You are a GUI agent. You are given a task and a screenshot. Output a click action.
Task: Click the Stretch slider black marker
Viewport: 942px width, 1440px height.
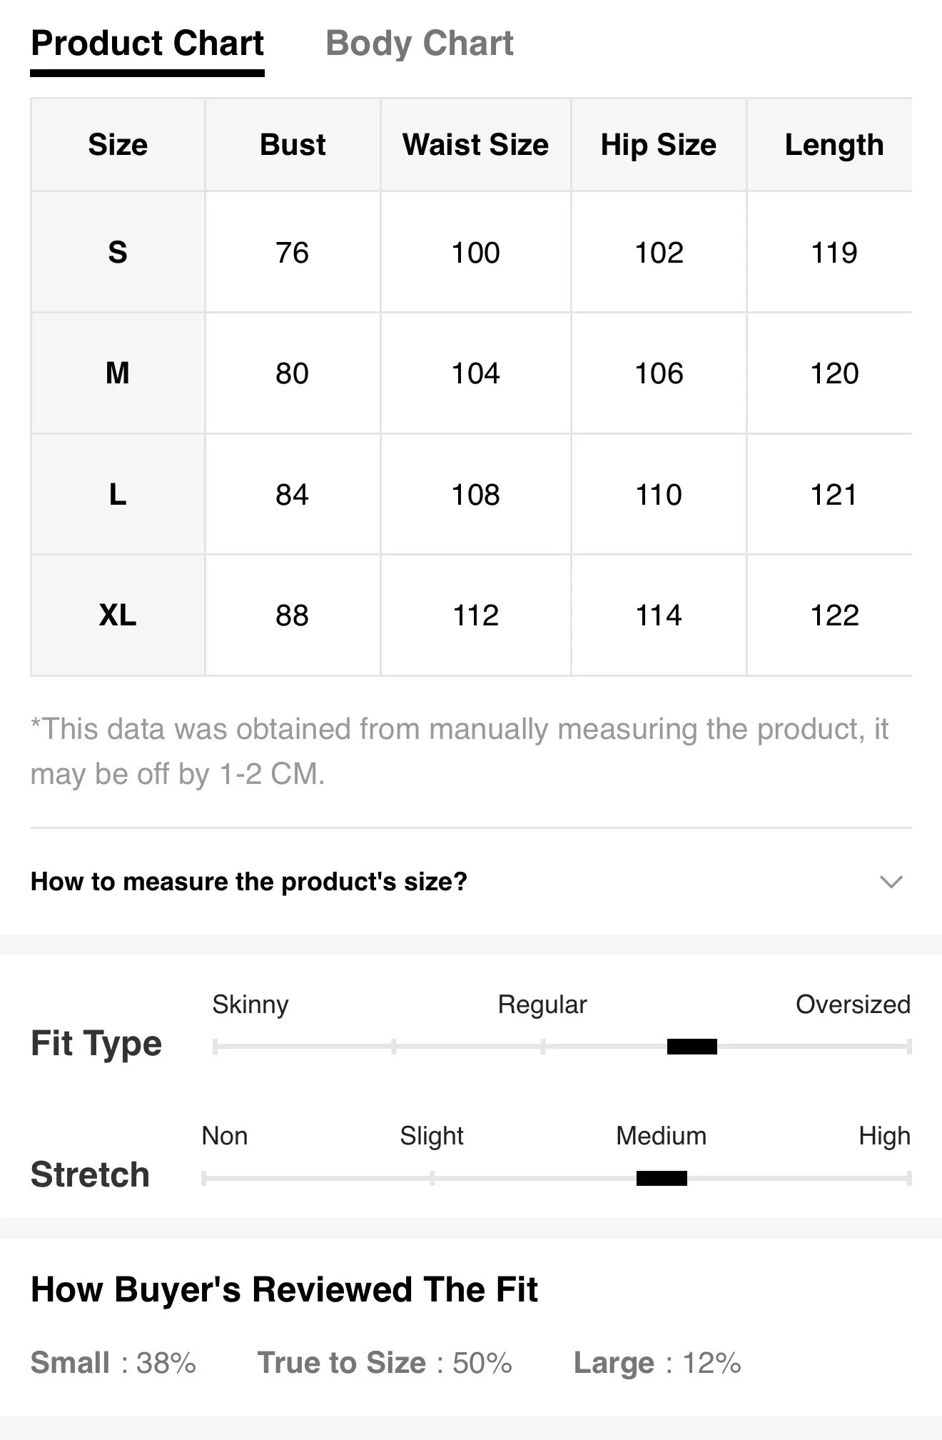point(662,1178)
